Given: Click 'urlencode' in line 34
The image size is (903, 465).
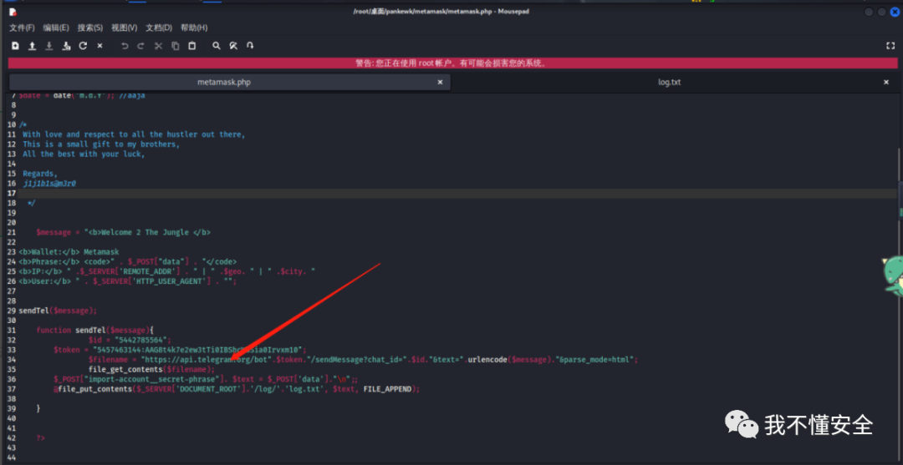Looking at the screenshot, I should pos(487,359).
